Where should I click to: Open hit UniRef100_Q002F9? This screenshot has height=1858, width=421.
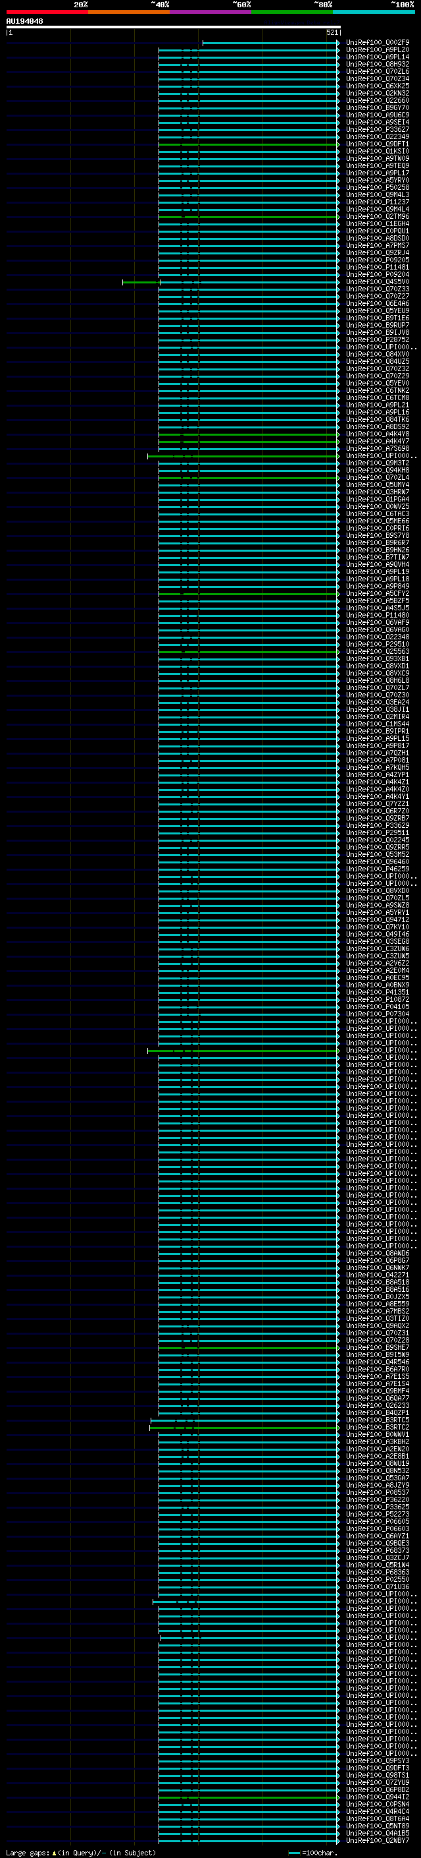coord(378,43)
